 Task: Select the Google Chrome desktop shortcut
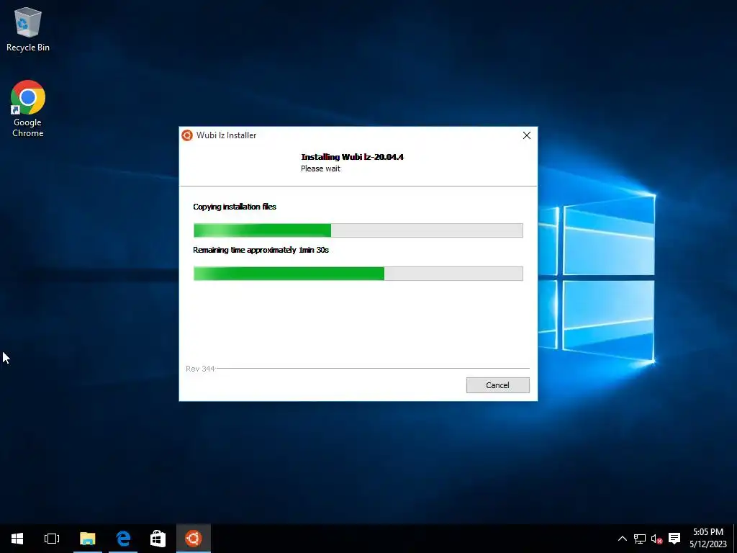(x=28, y=108)
